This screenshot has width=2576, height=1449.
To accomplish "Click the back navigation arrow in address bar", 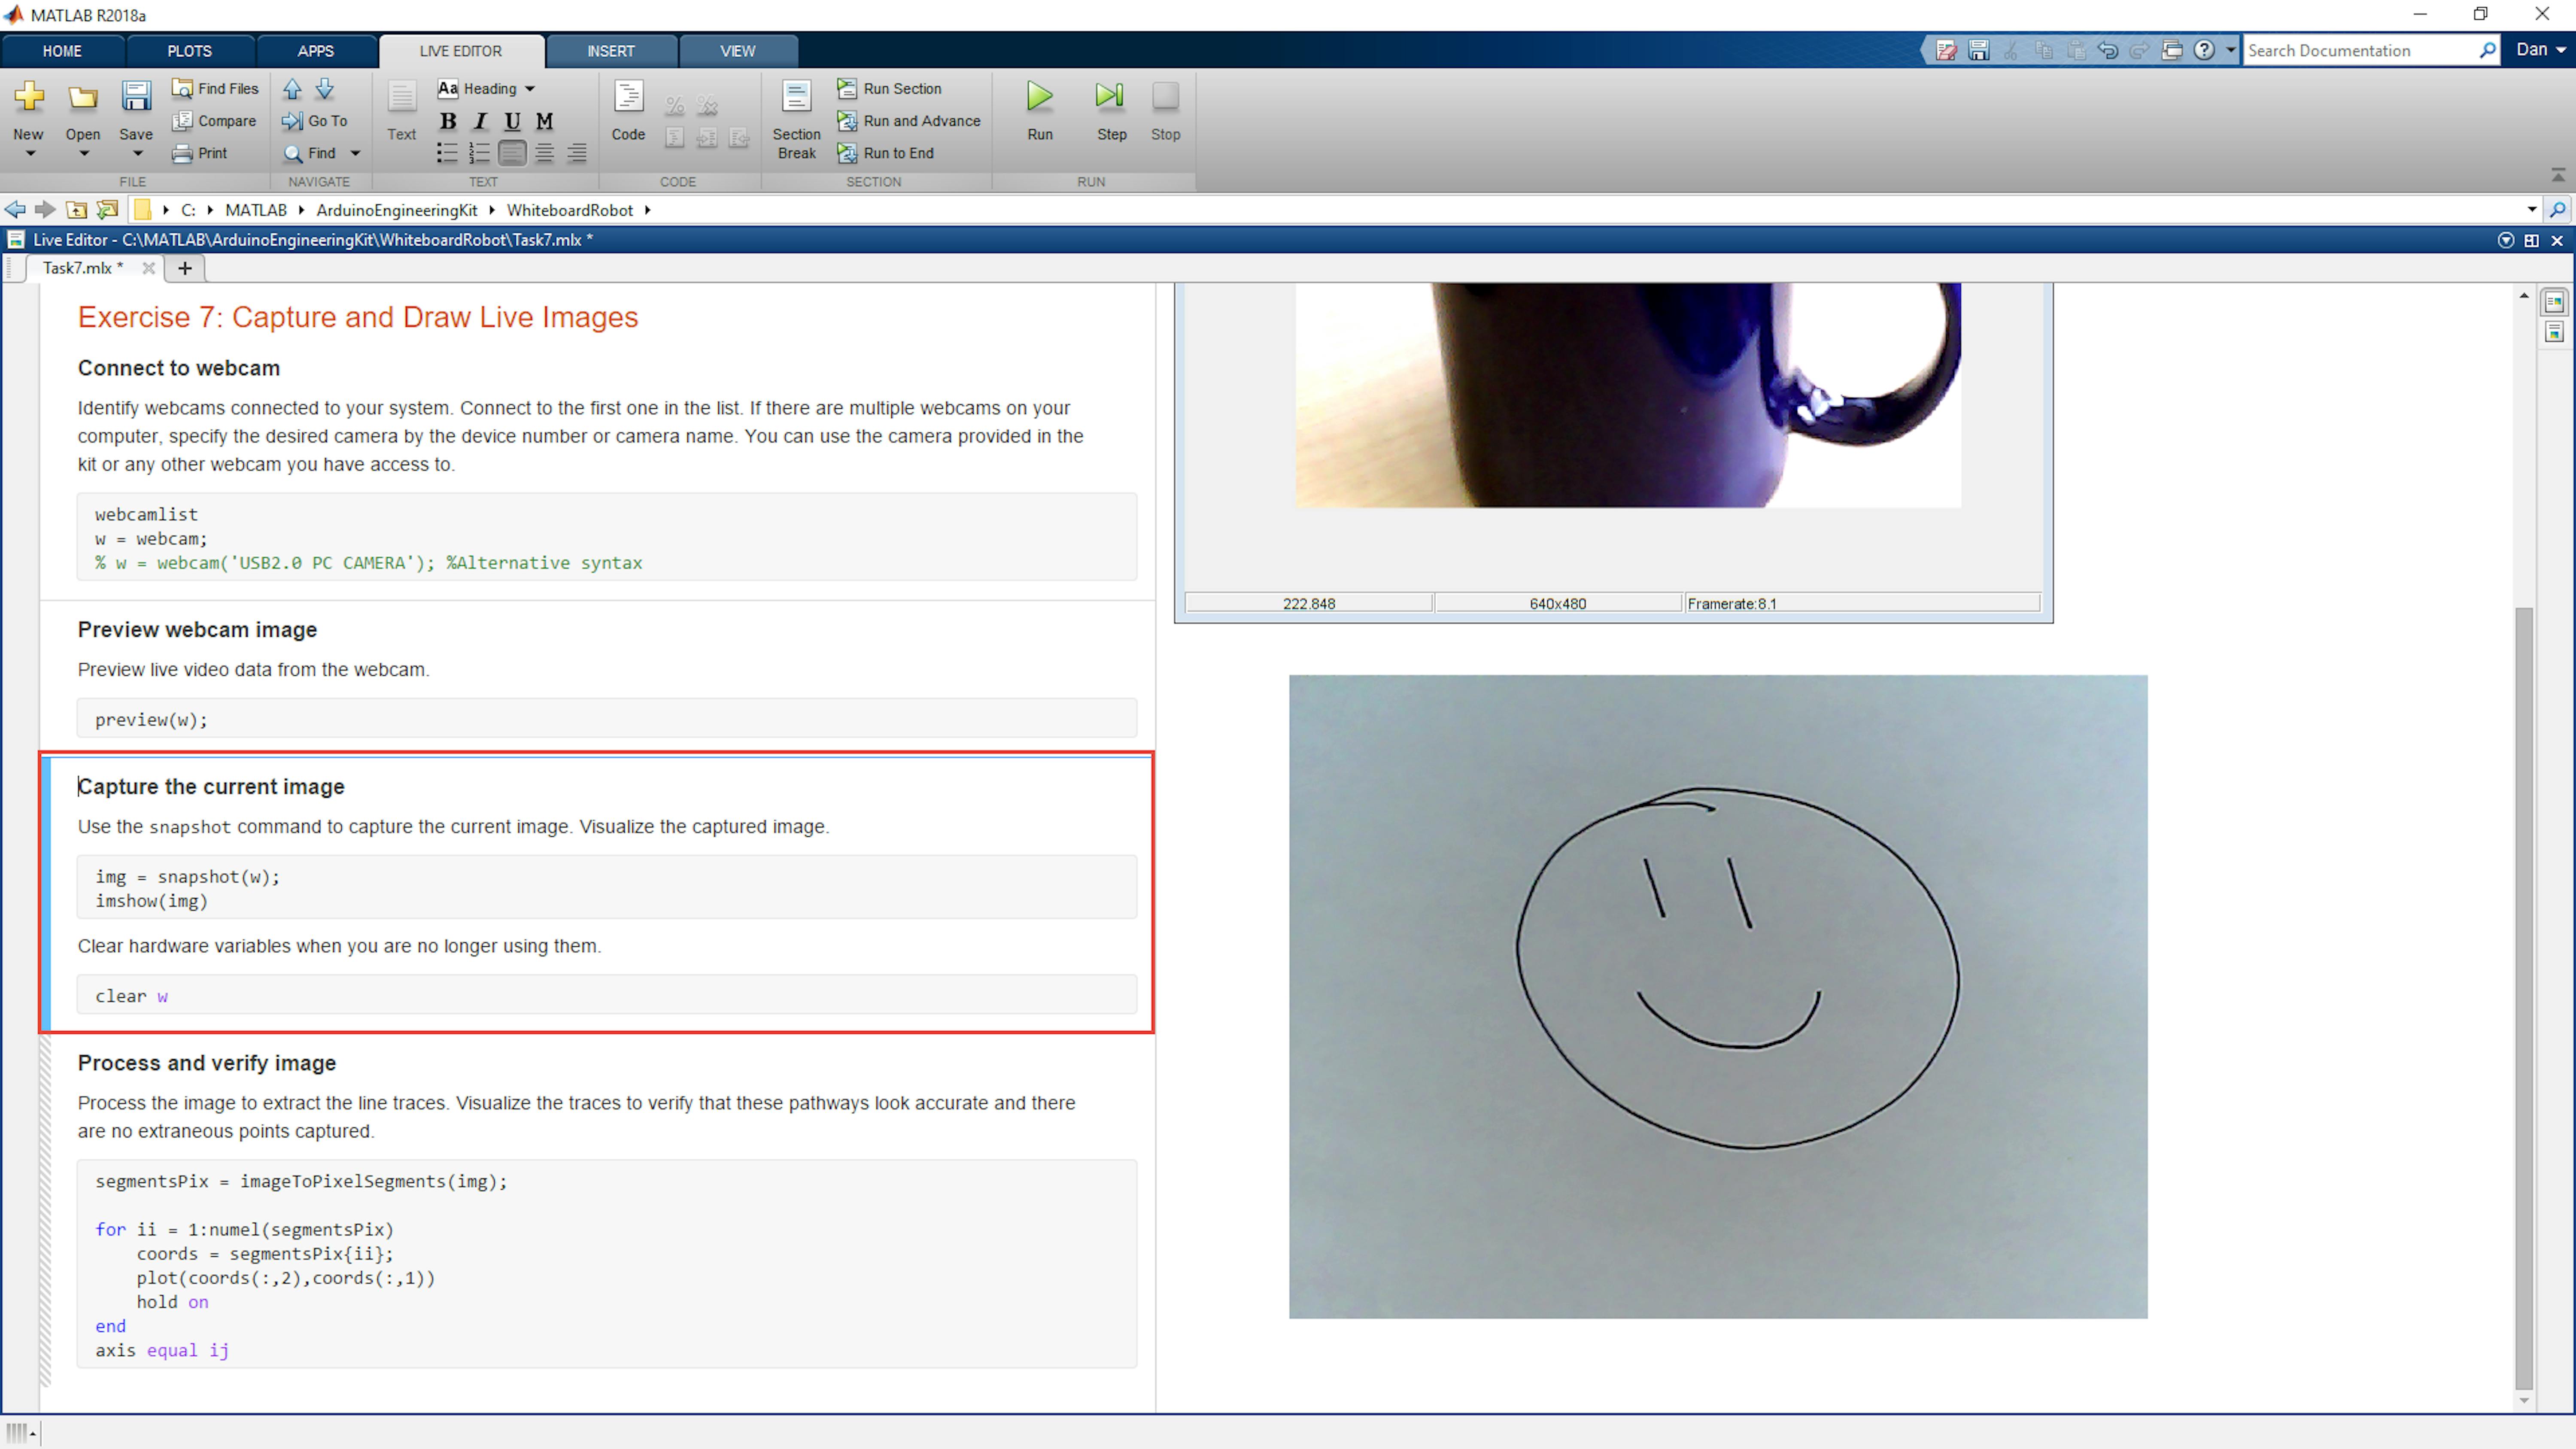I will click(x=15, y=210).
